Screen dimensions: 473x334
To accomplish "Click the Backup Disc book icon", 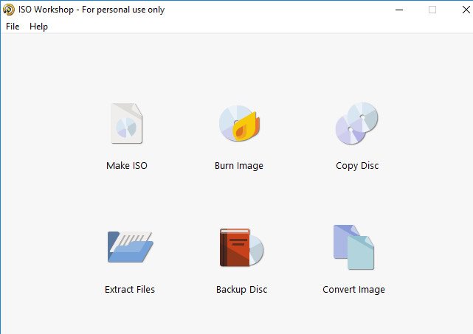I will click(241, 247).
